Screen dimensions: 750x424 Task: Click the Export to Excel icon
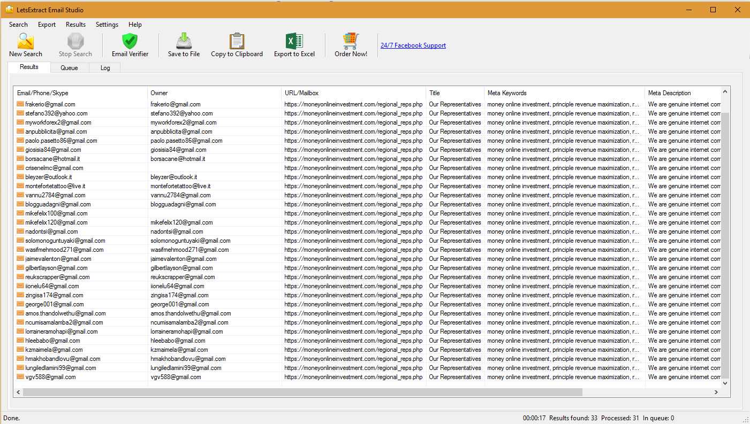point(294,45)
